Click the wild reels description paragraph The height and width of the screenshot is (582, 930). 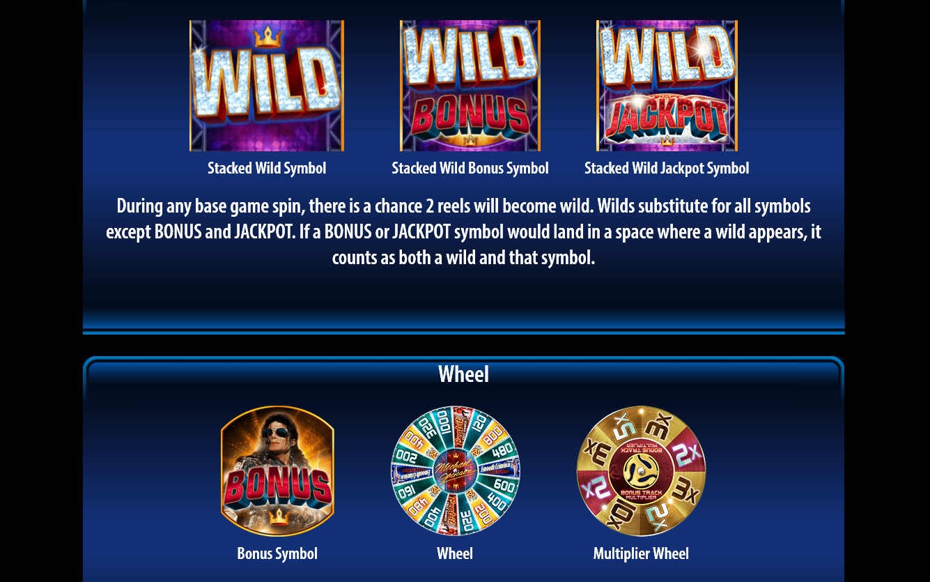(463, 231)
